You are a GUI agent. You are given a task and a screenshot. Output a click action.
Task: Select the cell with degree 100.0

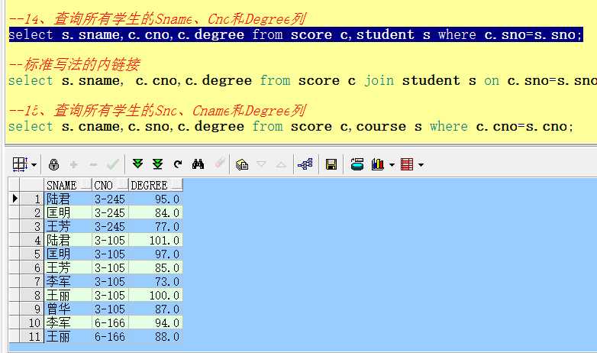pyautogui.click(x=156, y=295)
